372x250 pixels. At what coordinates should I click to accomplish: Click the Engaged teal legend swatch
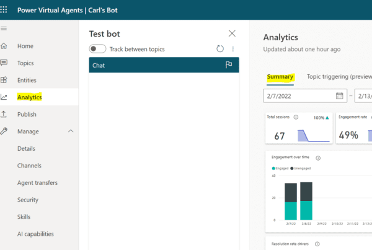pyautogui.click(x=273, y=168)
